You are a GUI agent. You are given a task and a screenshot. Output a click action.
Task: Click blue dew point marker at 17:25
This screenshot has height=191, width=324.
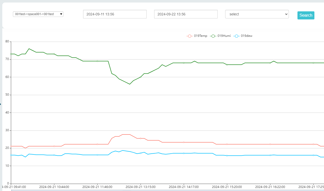click(313, 155)
